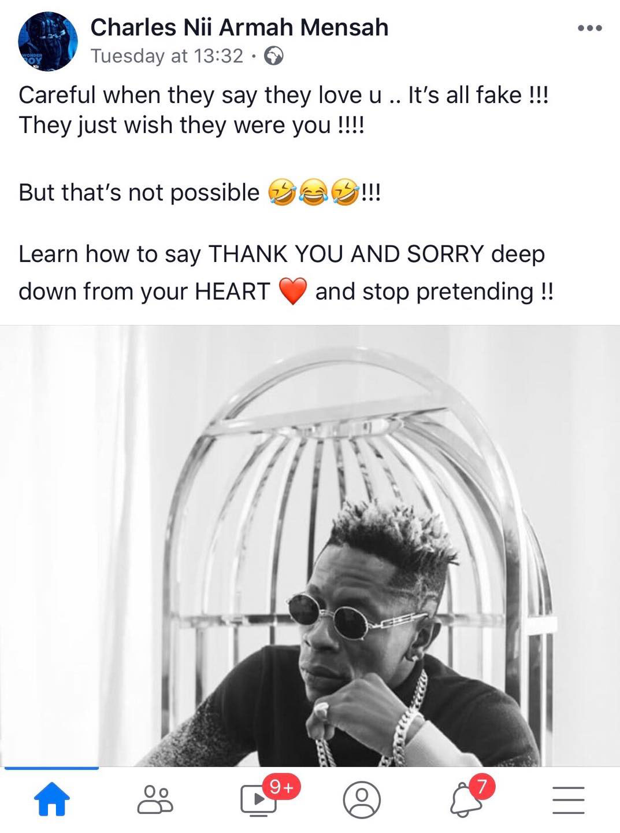The width and height of the screenshot is (620, 833).
Task: Open the black-and-white post photo
Action: [310, 545]
